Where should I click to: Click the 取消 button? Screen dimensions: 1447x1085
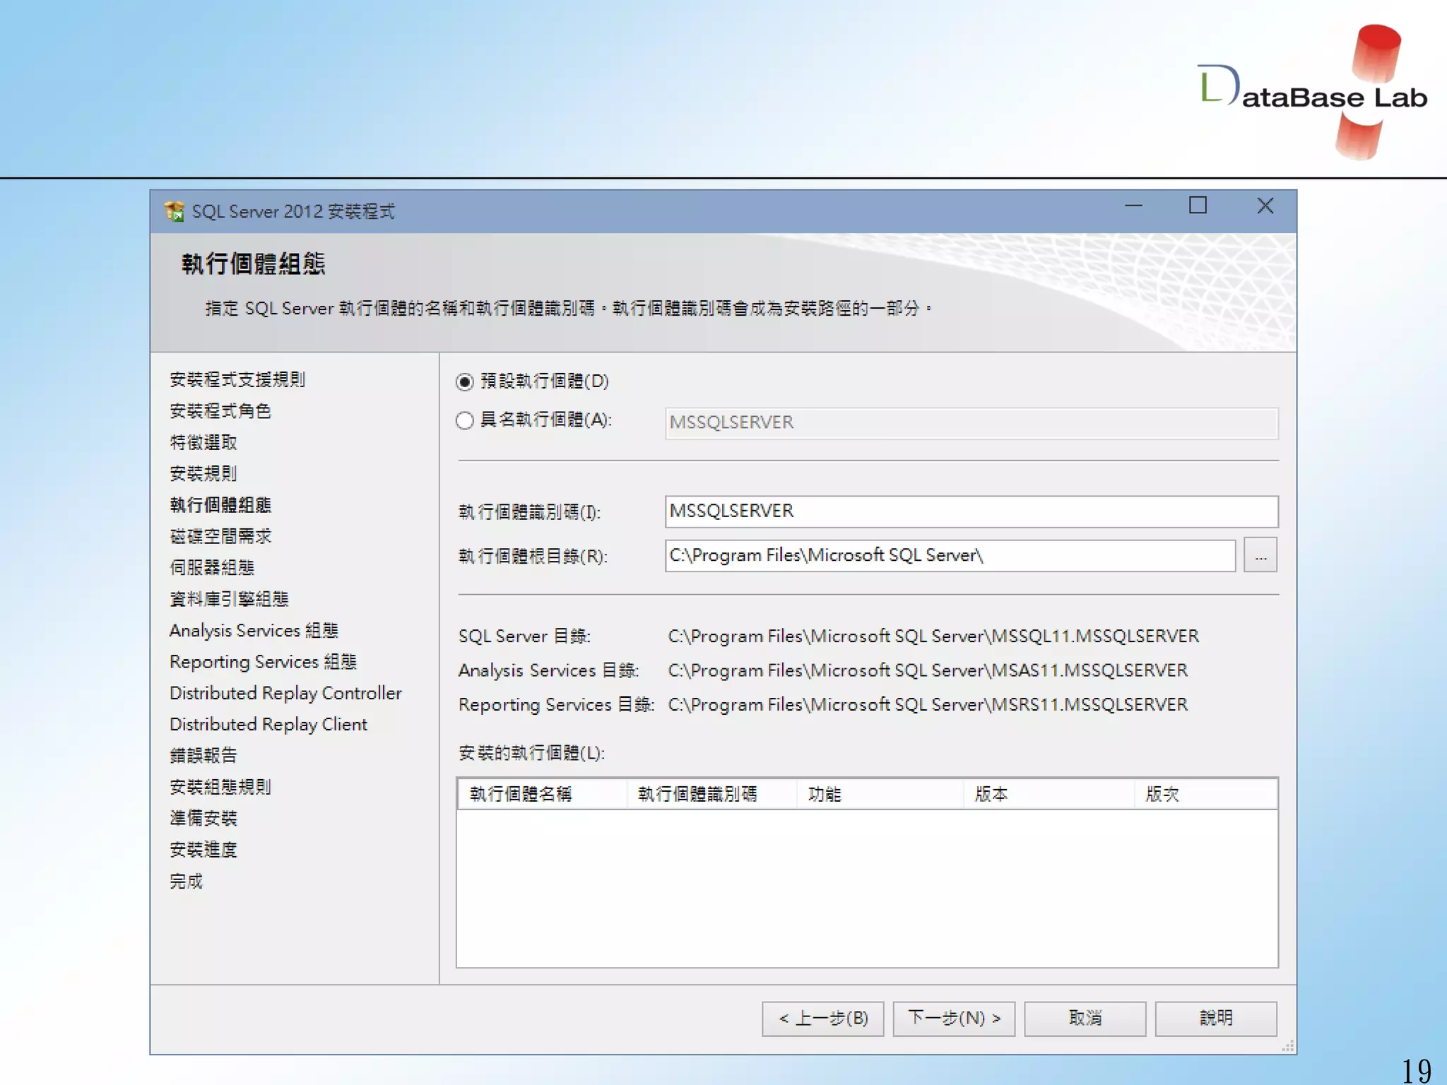point(1085,1019)
